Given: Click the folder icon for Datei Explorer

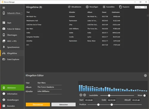Looking at the screenshot, I should click(4, 59).
